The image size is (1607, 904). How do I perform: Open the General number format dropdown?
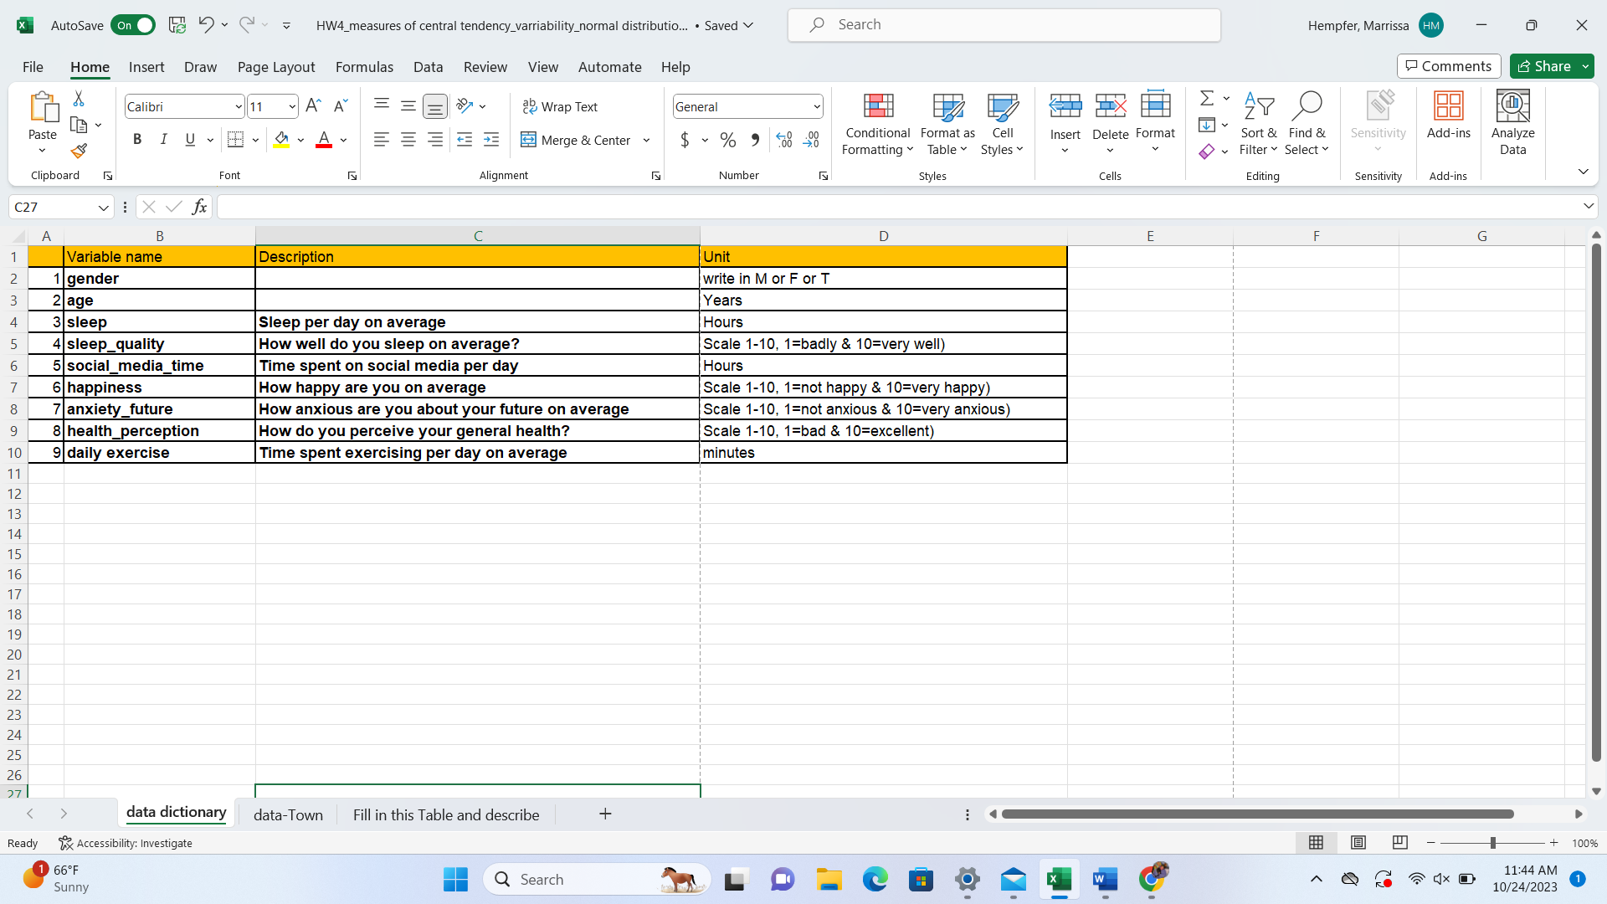coord(816,106)
